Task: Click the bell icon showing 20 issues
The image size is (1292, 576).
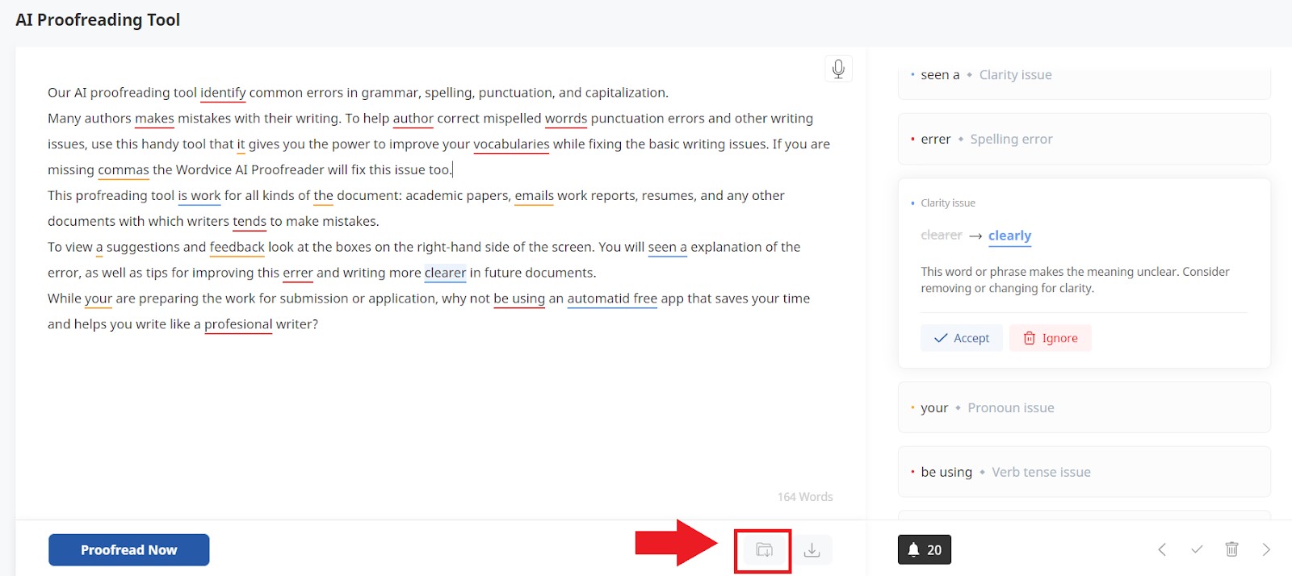Action: 925,550
